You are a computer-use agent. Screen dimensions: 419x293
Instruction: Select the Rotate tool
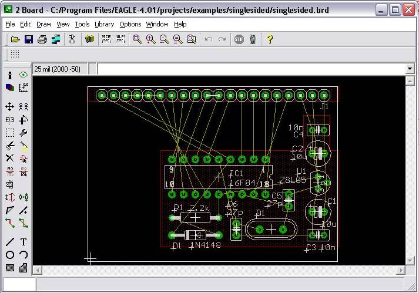point(24,120)
